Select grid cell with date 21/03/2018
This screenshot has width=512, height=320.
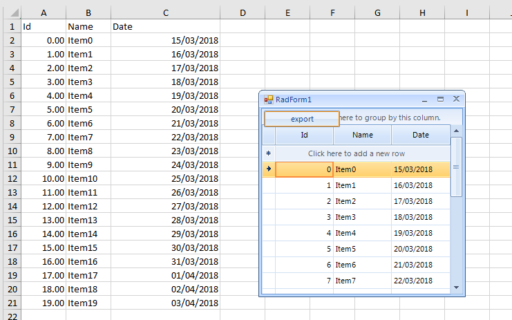tap(420, 264)
